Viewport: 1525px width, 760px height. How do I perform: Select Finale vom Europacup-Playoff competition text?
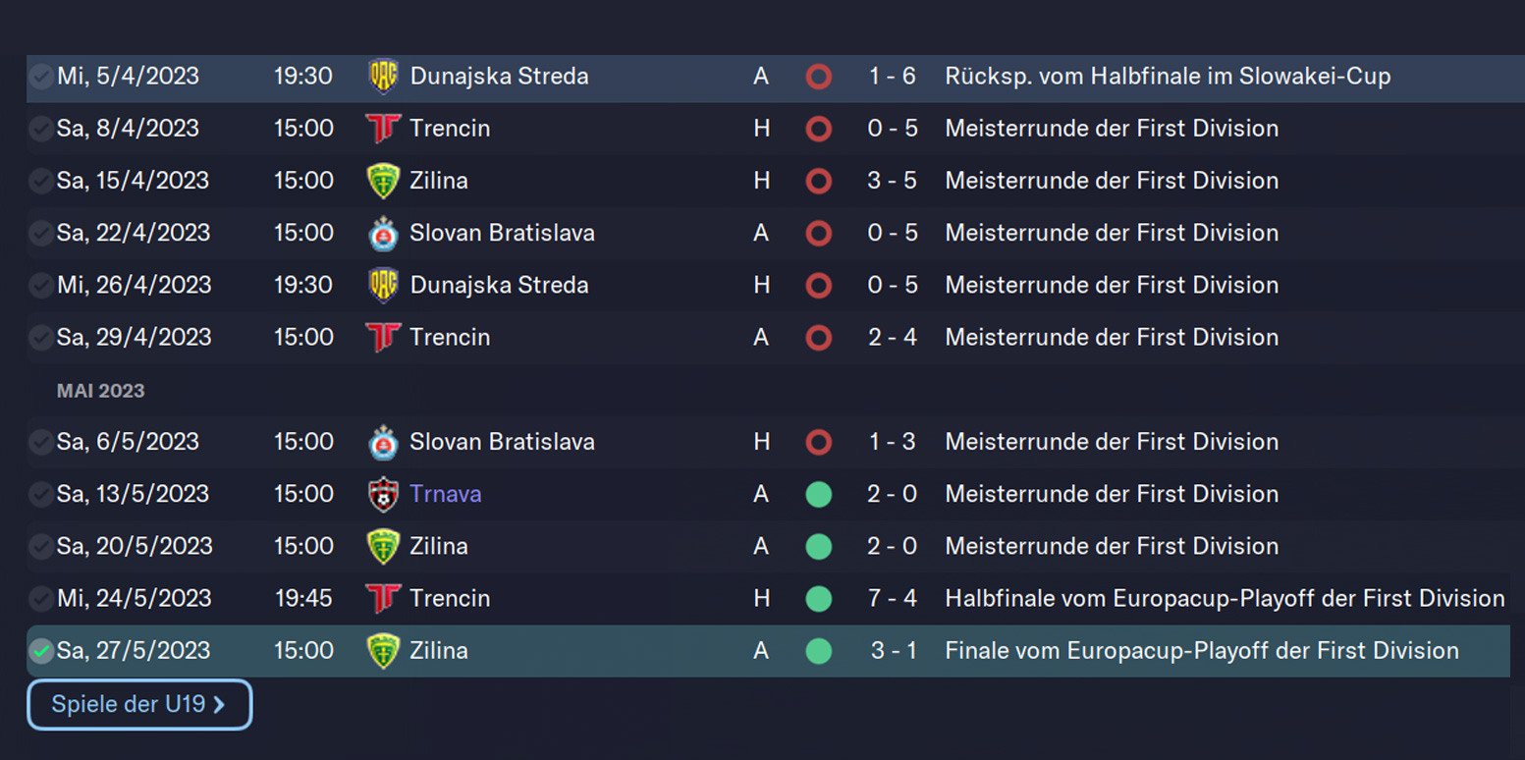(1201, 650)
